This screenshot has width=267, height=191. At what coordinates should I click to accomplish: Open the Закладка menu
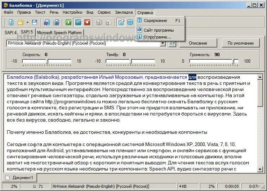124,12
